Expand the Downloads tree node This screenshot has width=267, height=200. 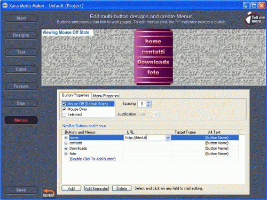click(x=66, y=148)
